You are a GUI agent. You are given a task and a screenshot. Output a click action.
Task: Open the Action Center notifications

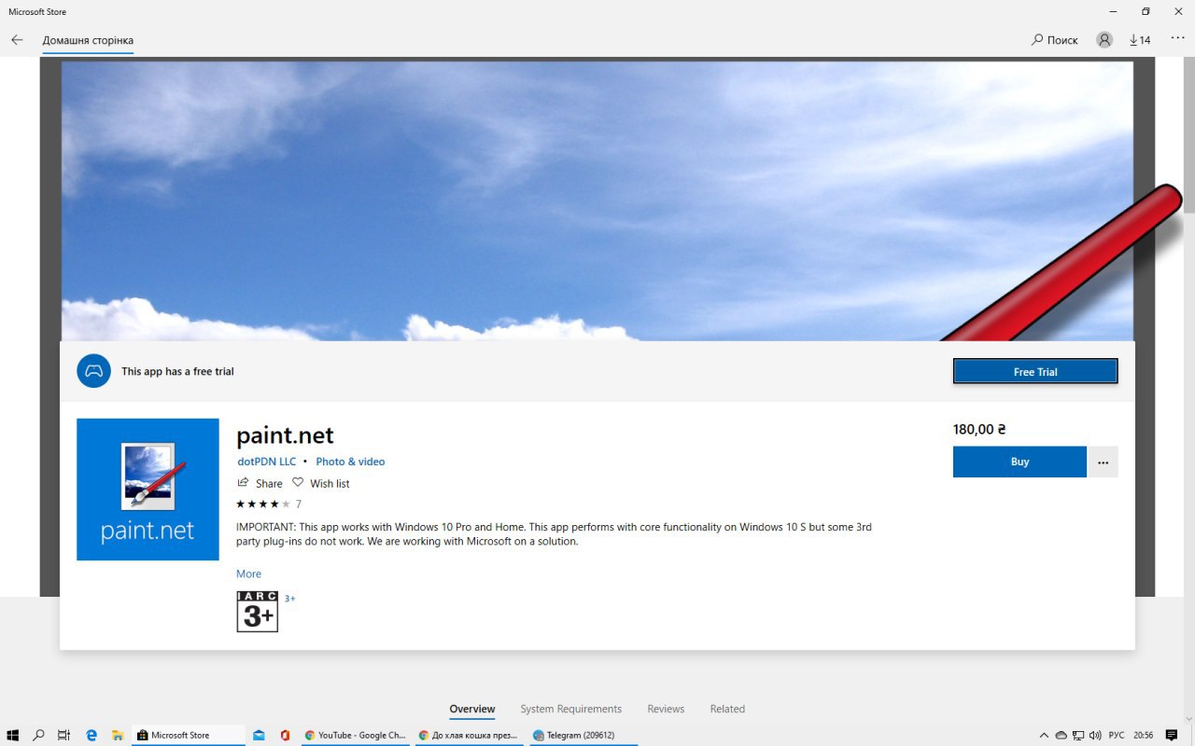(x=1172, y=735)
